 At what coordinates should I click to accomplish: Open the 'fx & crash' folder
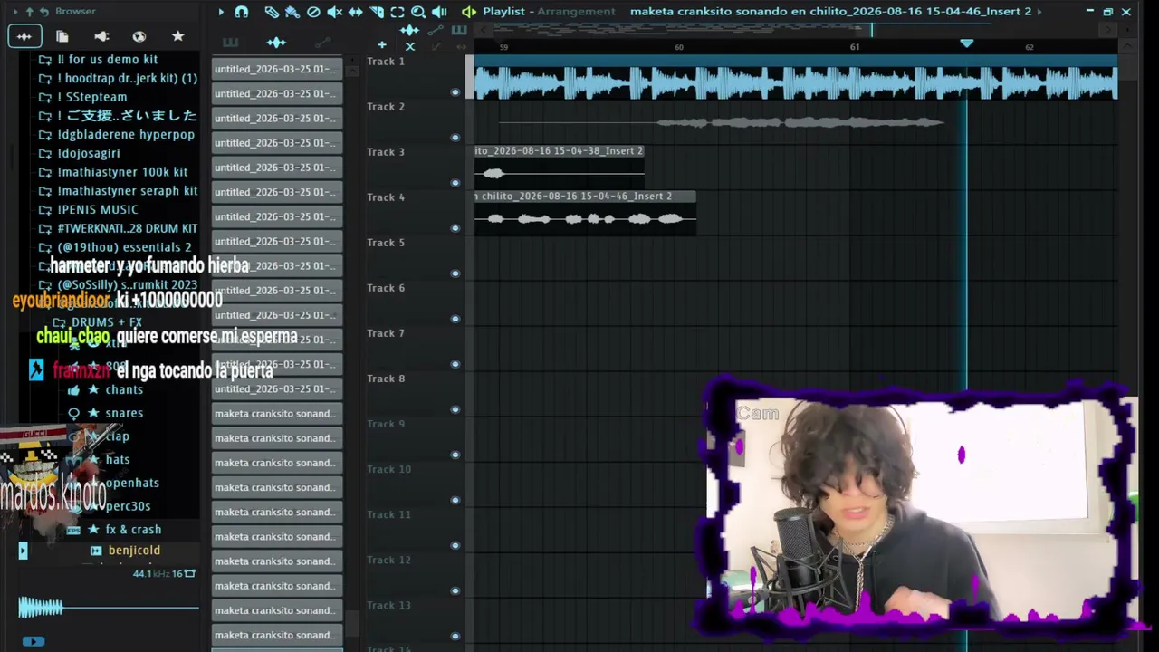pos(133,530)
